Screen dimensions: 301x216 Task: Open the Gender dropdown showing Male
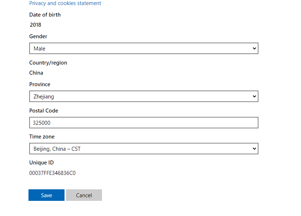tap(143, 49)
